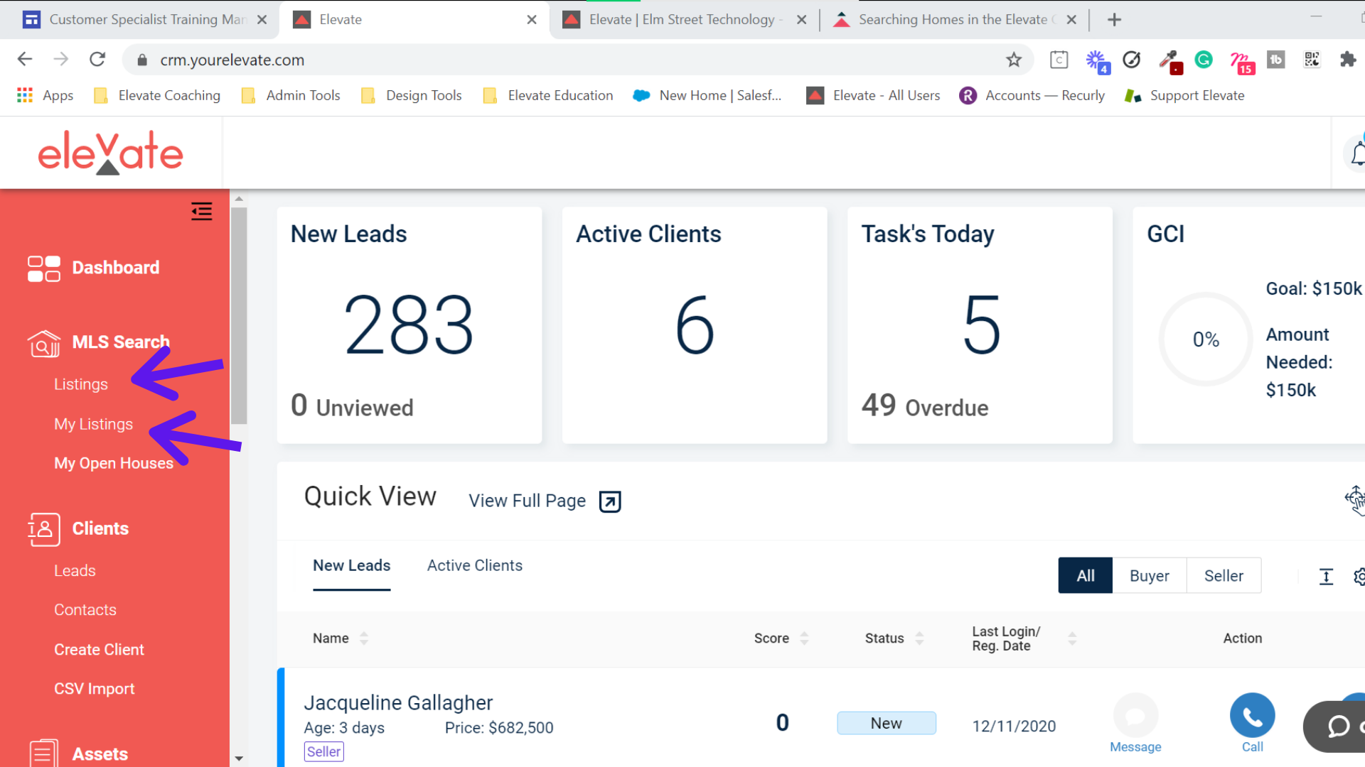Click the MLS Search house icon
Viewport: 1365px width, 767px height.
43,343
